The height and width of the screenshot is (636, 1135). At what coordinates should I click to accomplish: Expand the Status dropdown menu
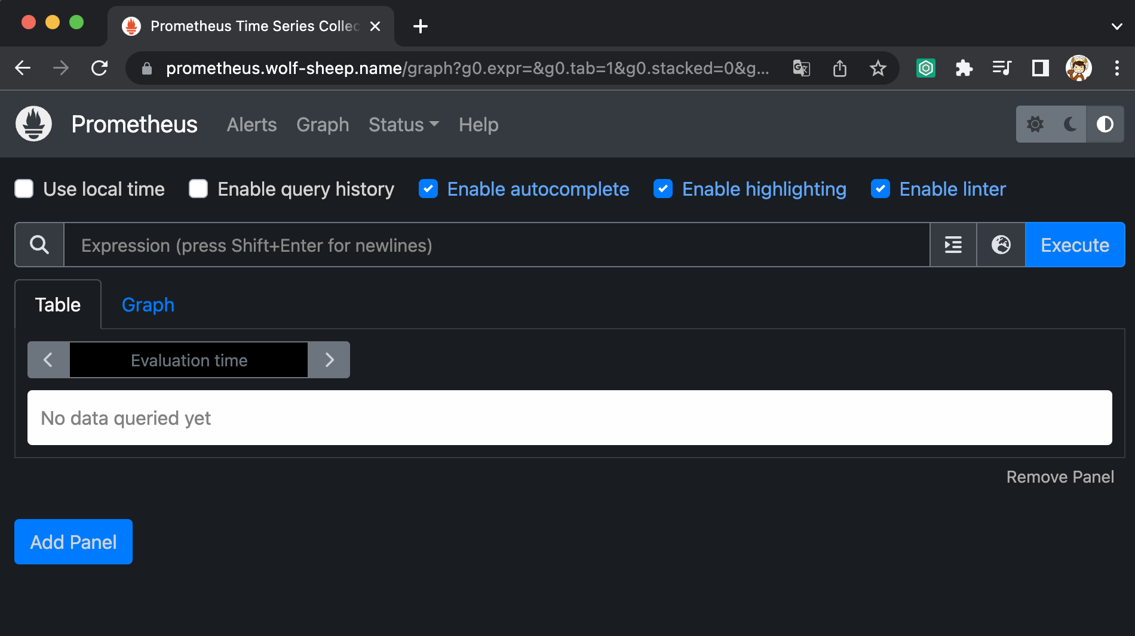pyautogui.click(x=404, y=125)
